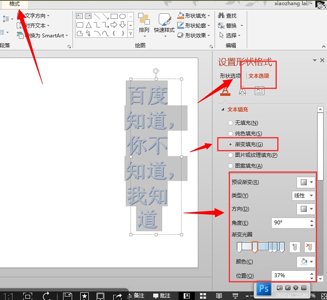Viewport: 327px width, 300px height.
Task: Open the 预设渐变 preset gradient dropdown
Action: pos(306,182)
